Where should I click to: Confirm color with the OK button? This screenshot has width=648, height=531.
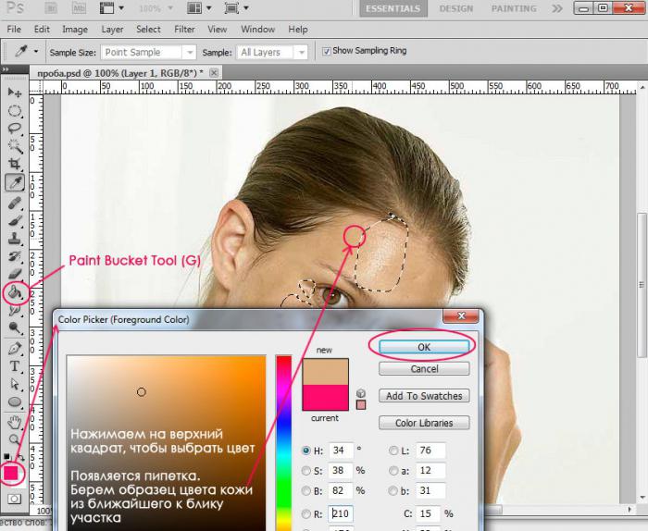click(424, 347)
